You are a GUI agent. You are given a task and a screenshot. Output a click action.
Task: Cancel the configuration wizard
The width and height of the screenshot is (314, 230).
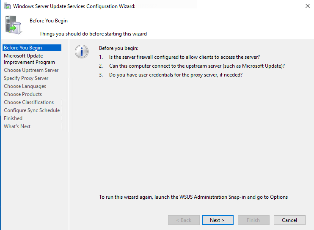click(289, 220)
